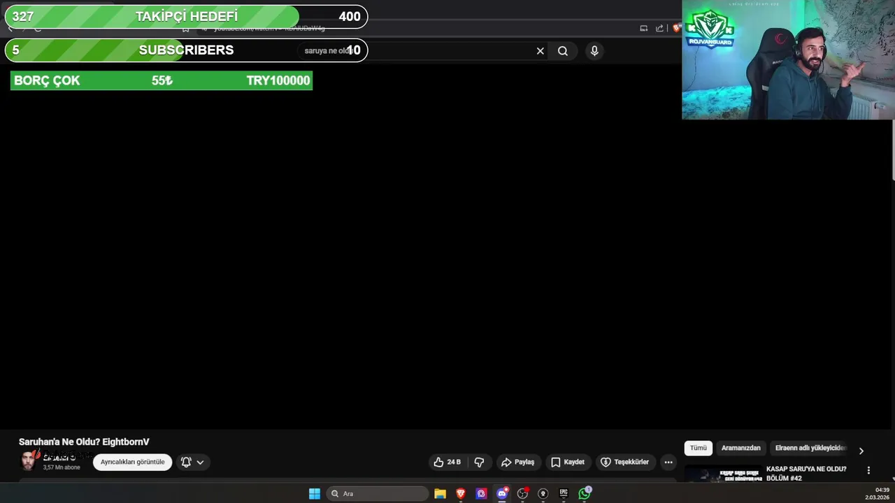Screen dimensions: 895x503
Task: Show more filter chips with right arrow
Action: click(861, 451)
